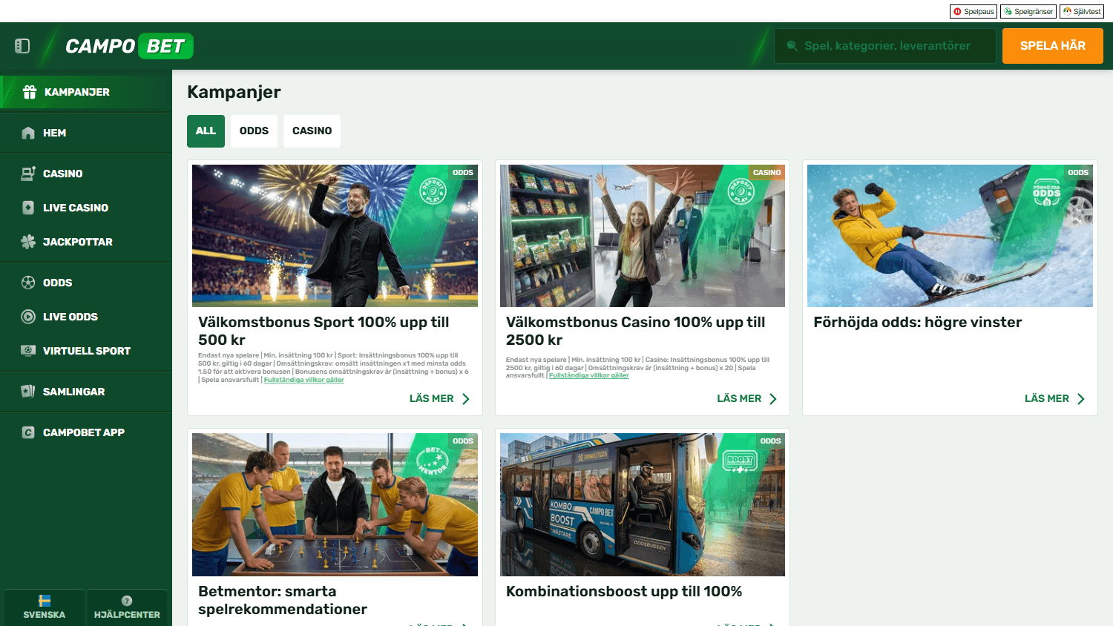1113x626 pixels.
Task: Go to Hem in the sidebar
Action: 86,133
